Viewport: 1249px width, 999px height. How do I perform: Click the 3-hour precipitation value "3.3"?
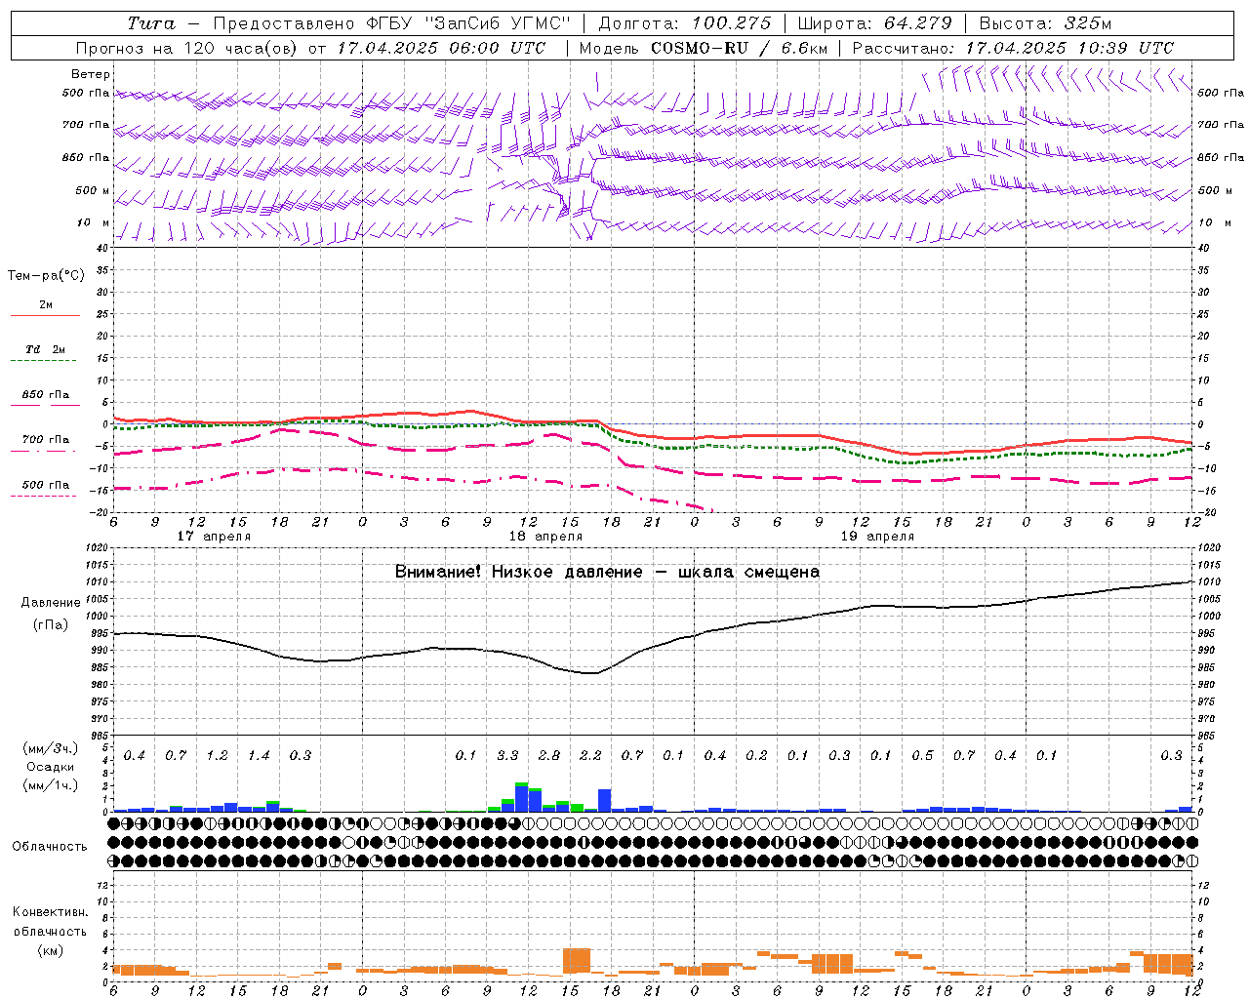click(507, 756)
